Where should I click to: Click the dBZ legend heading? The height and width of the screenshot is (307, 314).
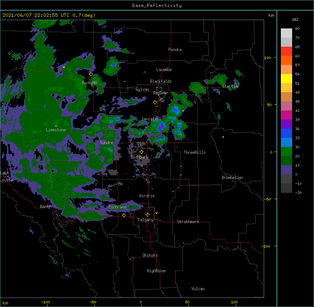pyautogui.click(x=295, y=19)
